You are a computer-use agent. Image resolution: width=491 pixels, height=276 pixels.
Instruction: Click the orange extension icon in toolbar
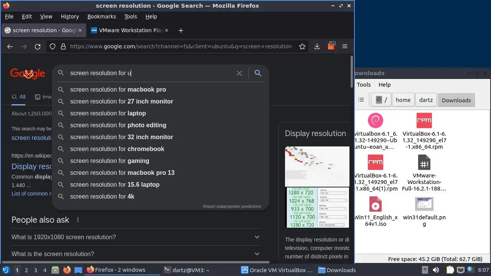click(x=331, y=46)
